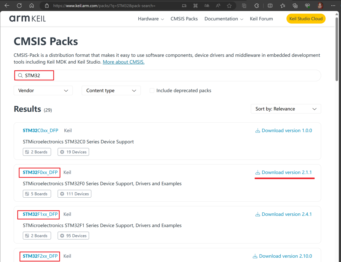
Task: Click Download version 2.1.1 text
Action: click(x=287, y=172)
